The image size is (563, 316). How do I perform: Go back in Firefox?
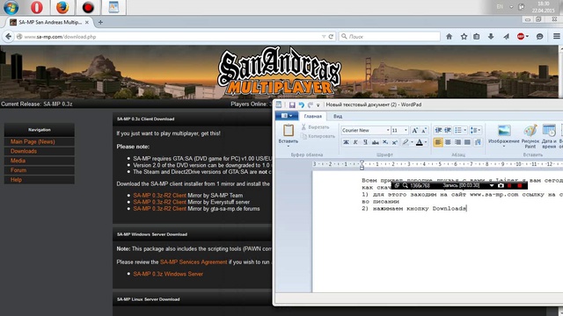(8, 36)
